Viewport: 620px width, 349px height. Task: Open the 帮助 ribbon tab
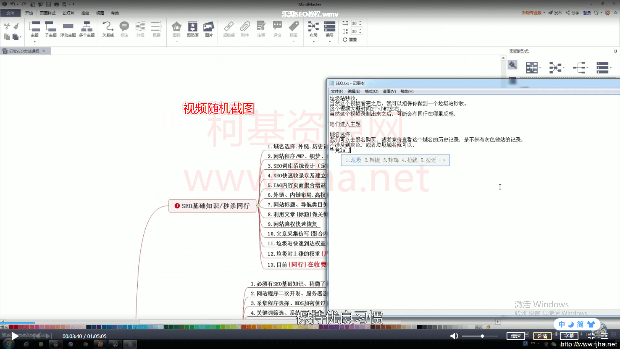pyautogui.click(x=115, y=13)
